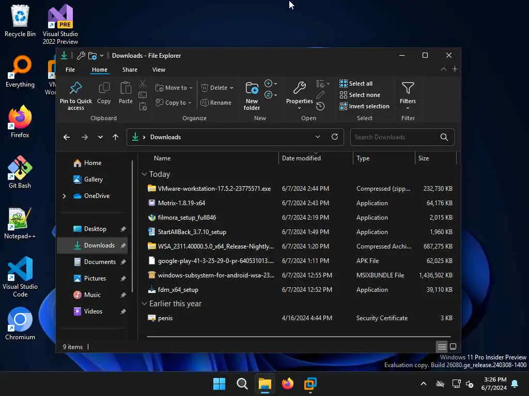This screenshot has height=396, width=529.
Task: Collapse the Today group
Action: point(144,174)
